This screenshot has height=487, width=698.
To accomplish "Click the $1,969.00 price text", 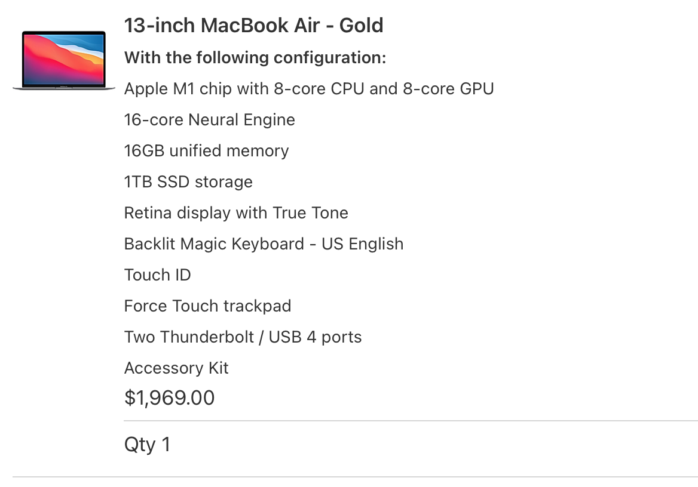I will pyautogui.click(x=169, y=397).
